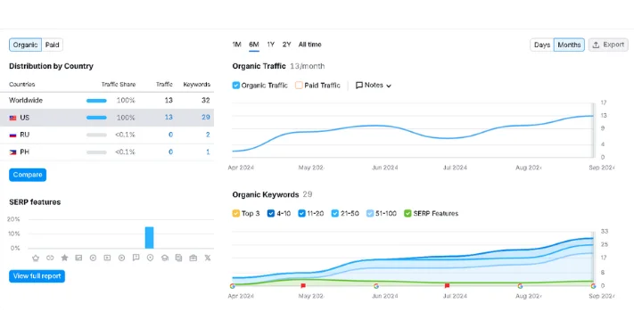Click the Google update marker at Jun 2024
This screenshot has height=336, width=634.
pos(376,286)
